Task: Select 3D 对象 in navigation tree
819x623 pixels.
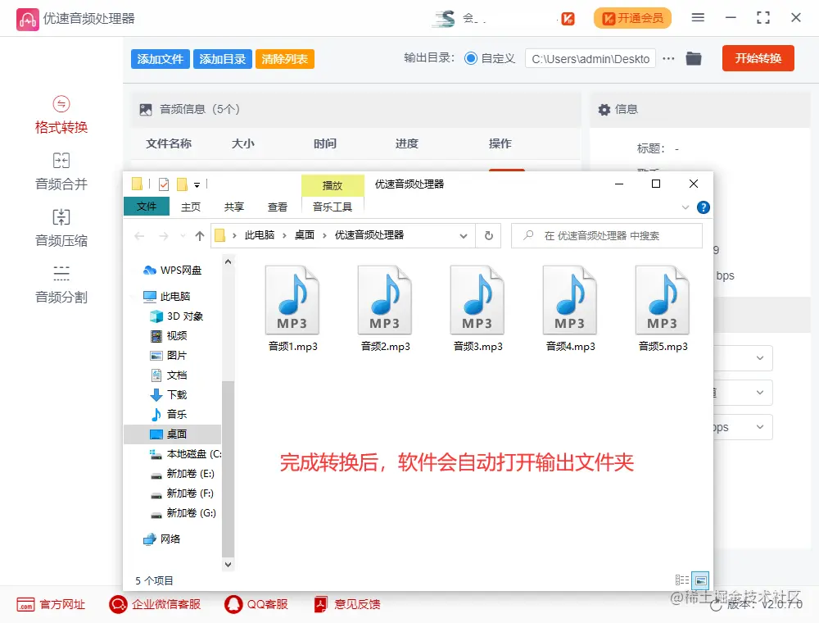Action: [177, 316]
